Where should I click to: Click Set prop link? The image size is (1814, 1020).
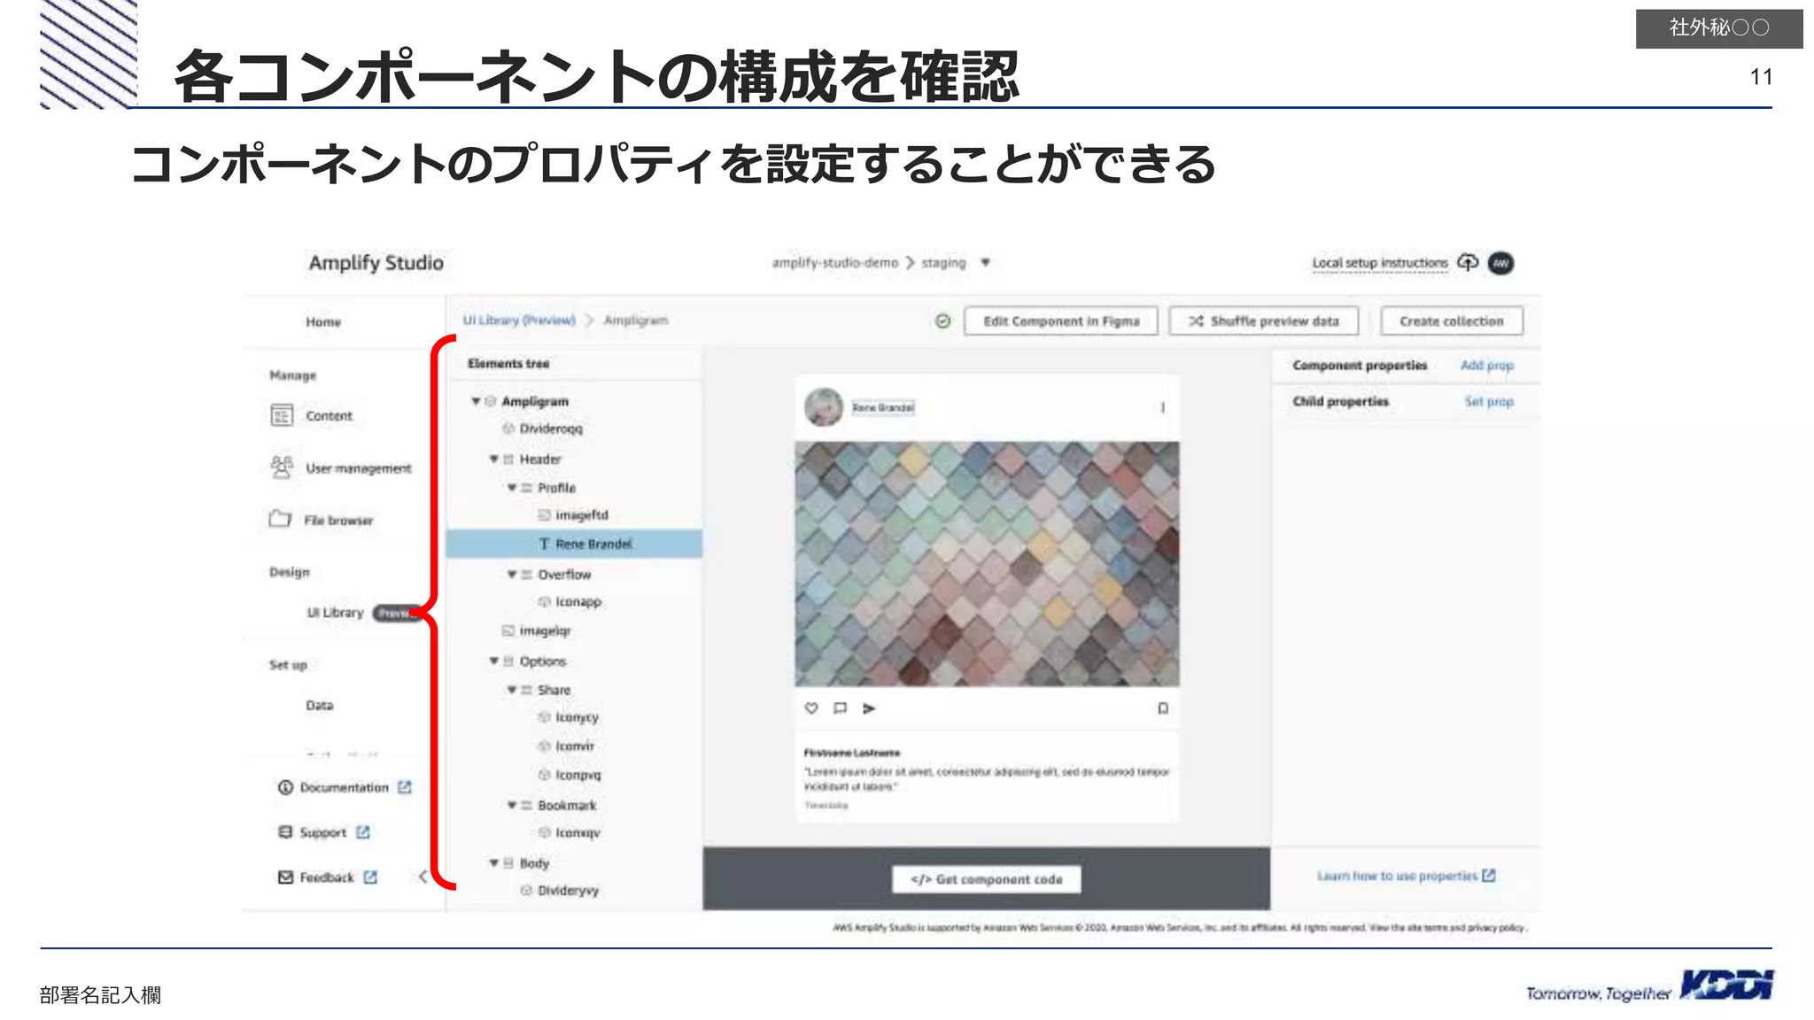1489,401
